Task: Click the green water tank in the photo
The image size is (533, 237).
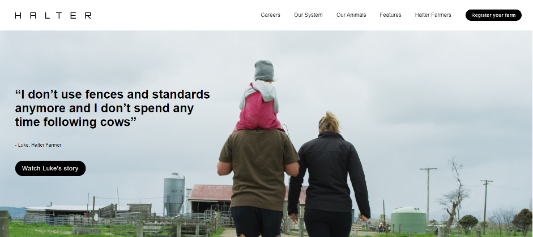Action: tap(408, 220)
